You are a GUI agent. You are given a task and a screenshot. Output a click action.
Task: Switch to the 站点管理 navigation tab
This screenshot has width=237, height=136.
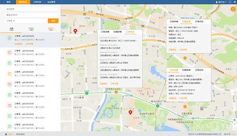(x=52, y=2)
